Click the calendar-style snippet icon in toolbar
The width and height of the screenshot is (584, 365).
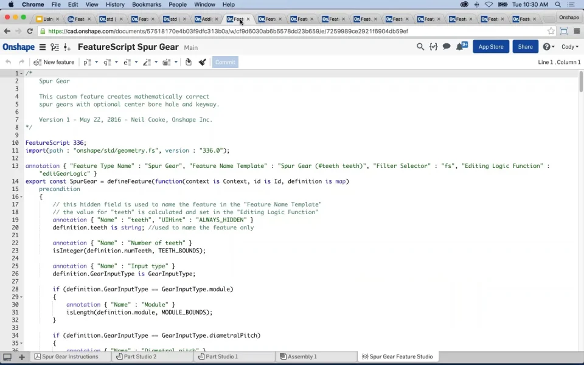click(x=167, y=62)
